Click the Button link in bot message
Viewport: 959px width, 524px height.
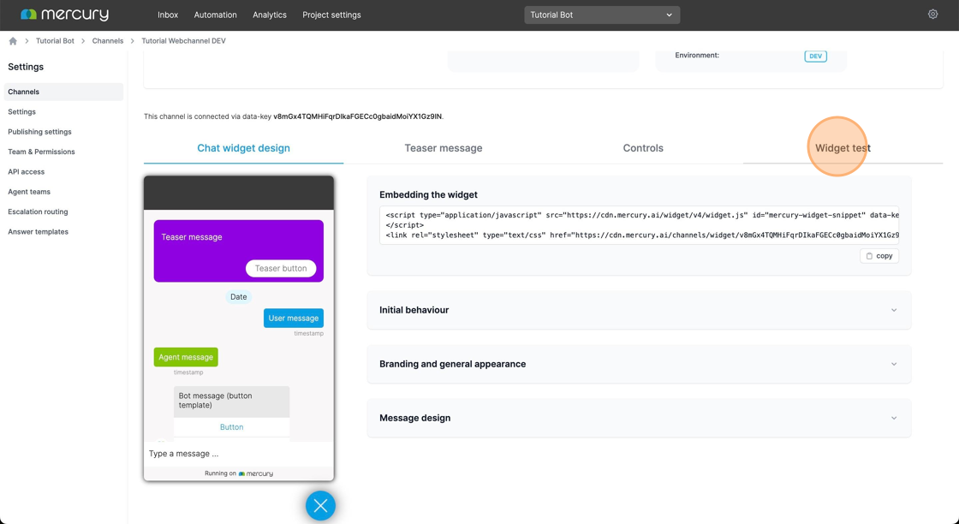click(232, 427)
